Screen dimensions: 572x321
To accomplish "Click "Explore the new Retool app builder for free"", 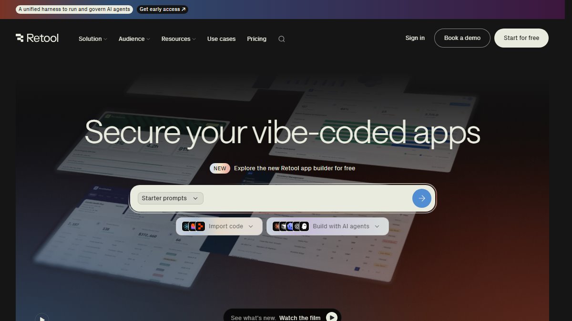I will 295,168.
